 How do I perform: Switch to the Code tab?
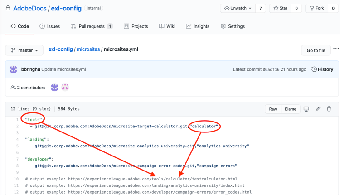tap(20, 26)
